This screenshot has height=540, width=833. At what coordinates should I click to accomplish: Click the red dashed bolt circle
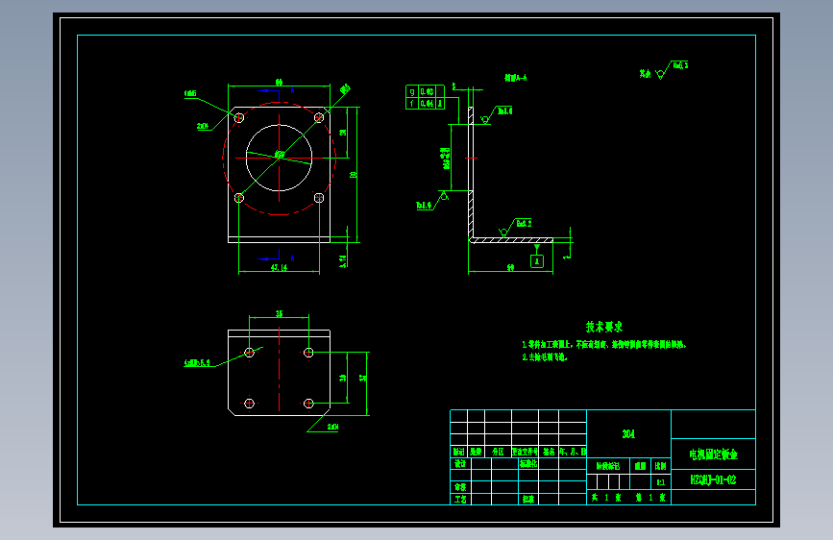click(279, 158)
